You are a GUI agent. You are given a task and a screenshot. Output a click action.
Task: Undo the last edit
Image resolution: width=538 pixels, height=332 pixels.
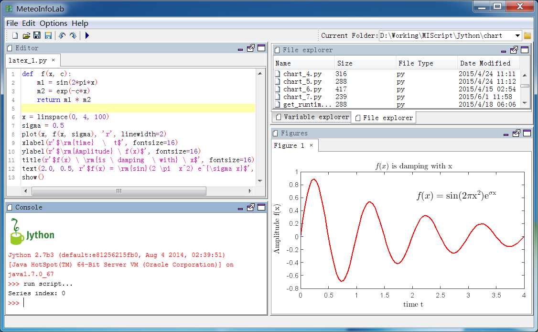click(x=62, y=35)
